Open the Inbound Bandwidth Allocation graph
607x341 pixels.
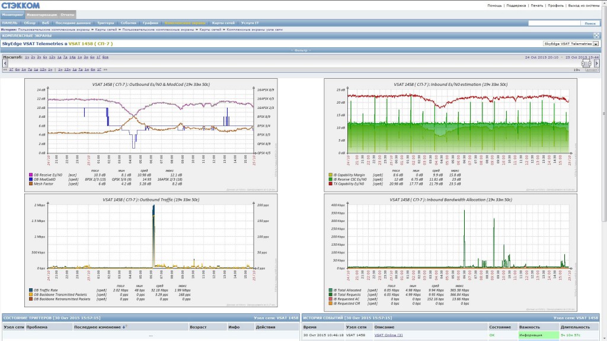[451, 252]
